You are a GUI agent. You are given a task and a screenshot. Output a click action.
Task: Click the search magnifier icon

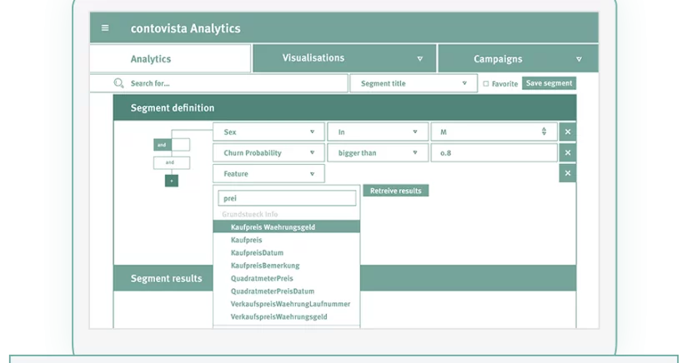(118, 83)
